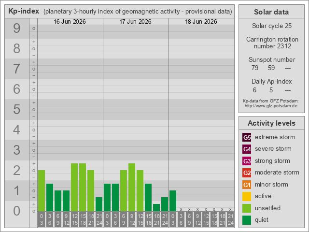The width and height of the screenshot is (309, 232).
Task: Click the 16 Jun 3-6 hour bar
Action: 50,198
